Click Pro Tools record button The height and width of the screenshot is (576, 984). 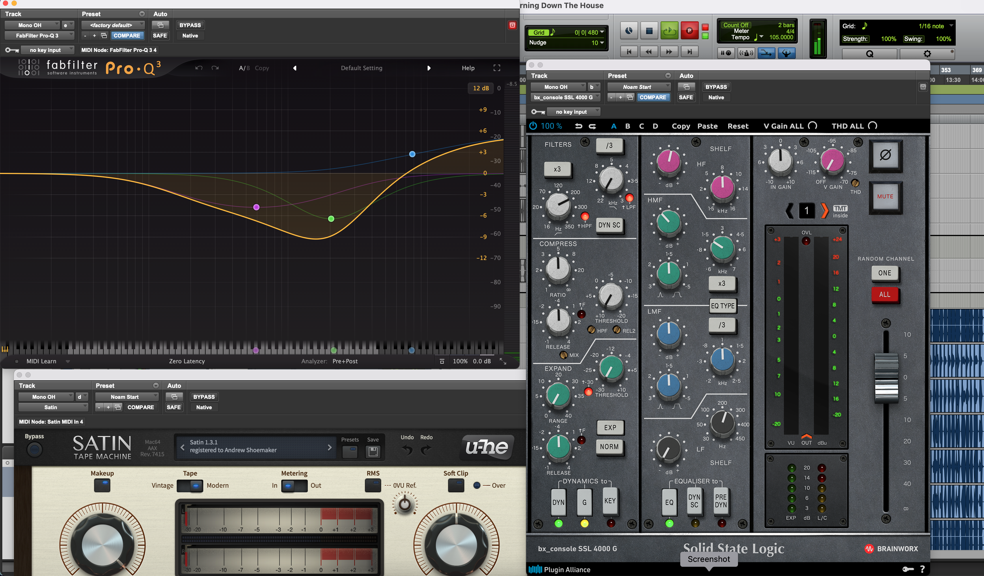click(689, 31)
